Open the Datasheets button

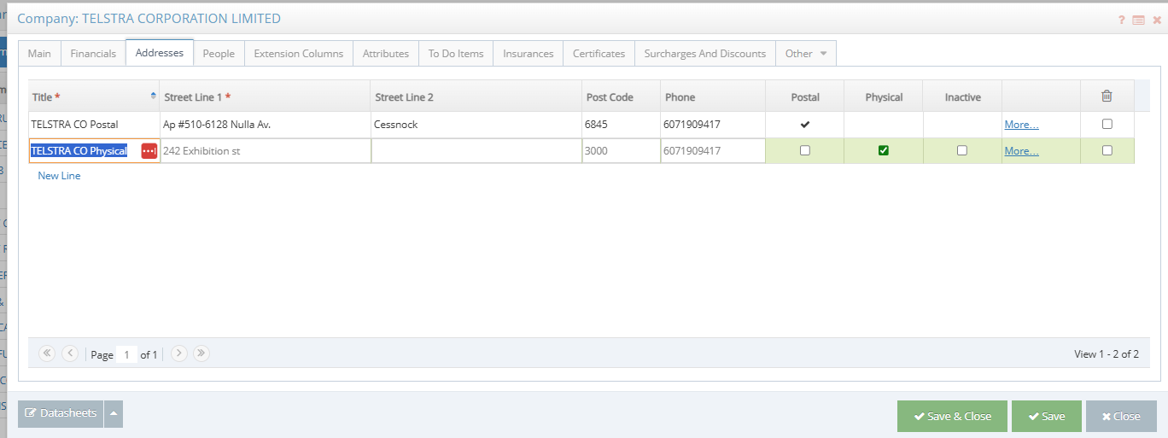[61, 414]
